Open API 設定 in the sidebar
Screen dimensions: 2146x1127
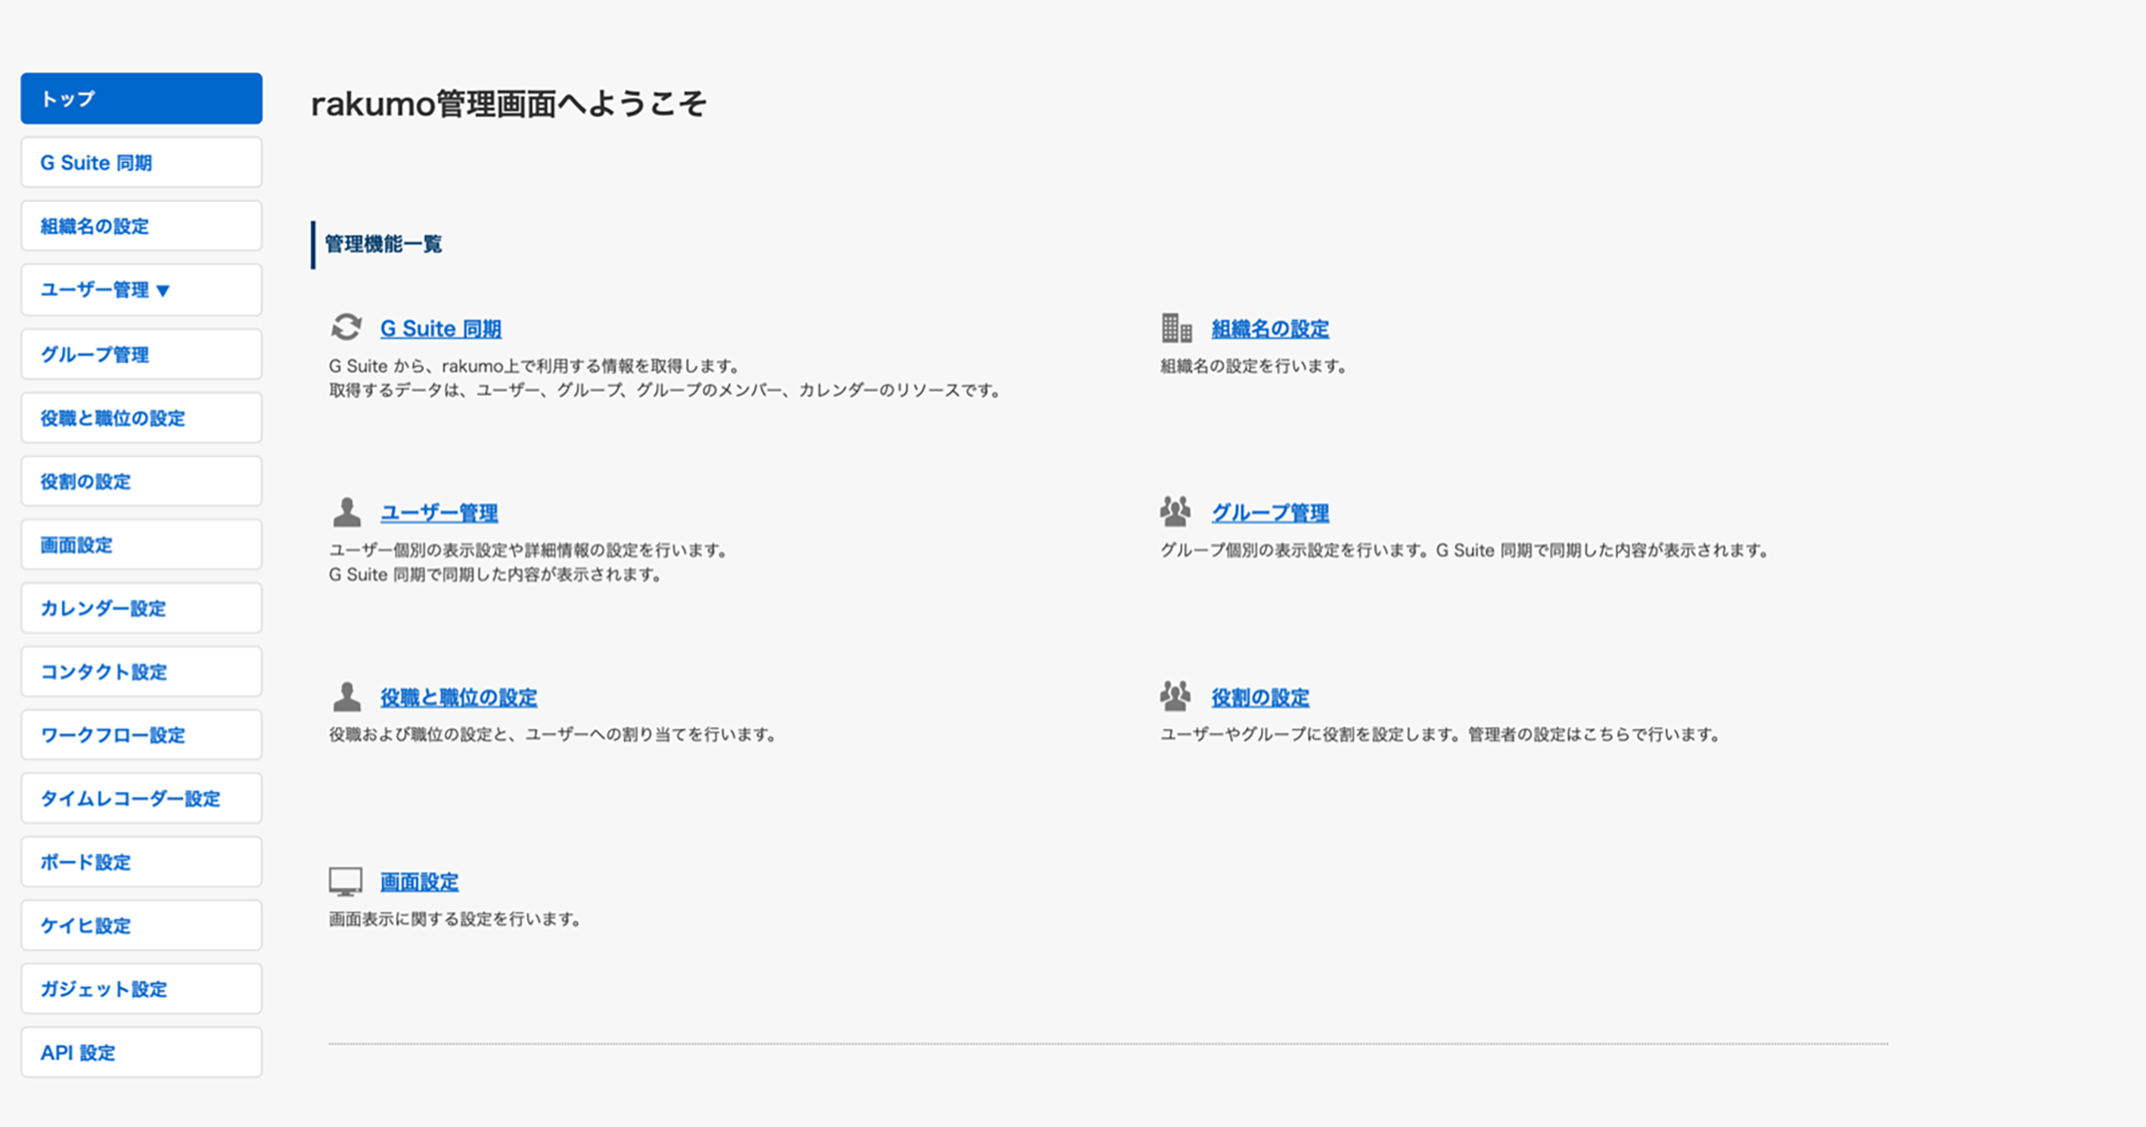point(141,1052)
